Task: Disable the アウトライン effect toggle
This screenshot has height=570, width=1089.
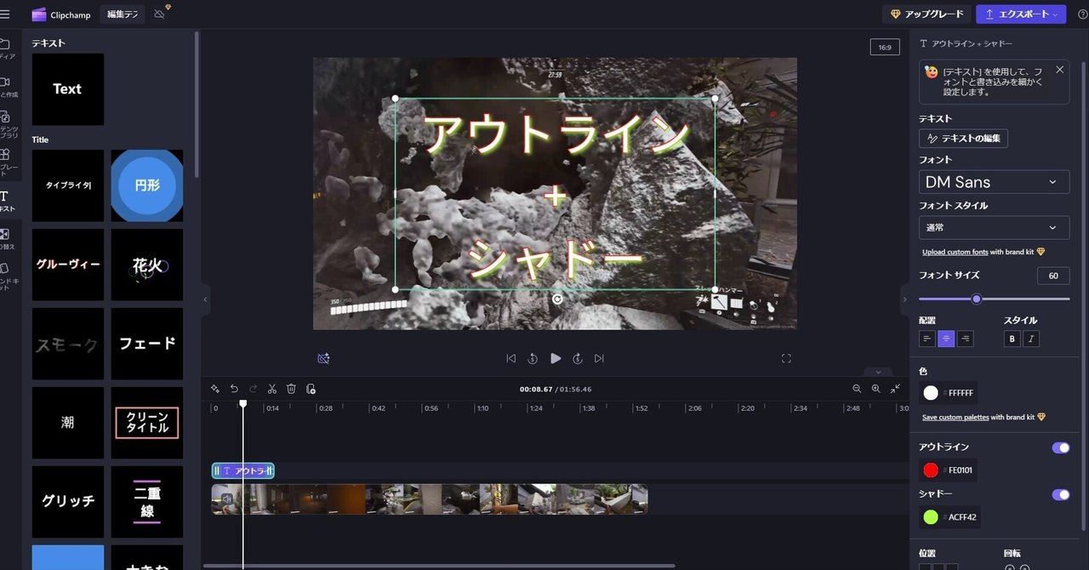Action: (x=1060, y=447)
